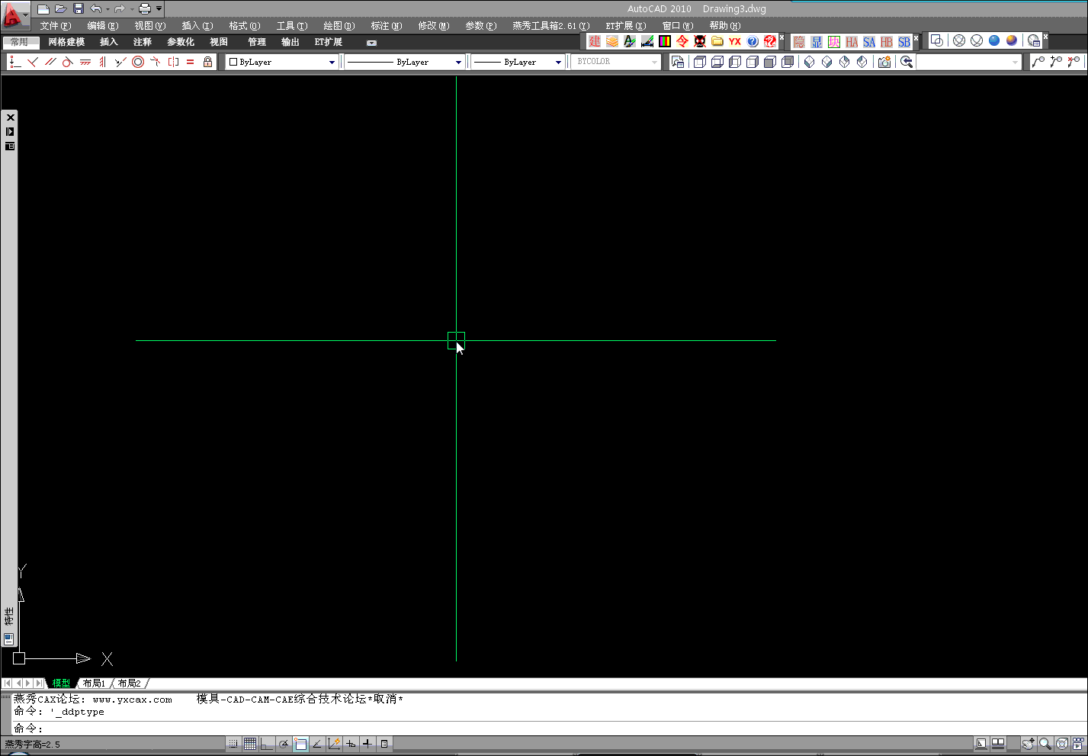Toggle object snap in status bar
This screenshot has width=1088, height=756.
pos(300,744)
